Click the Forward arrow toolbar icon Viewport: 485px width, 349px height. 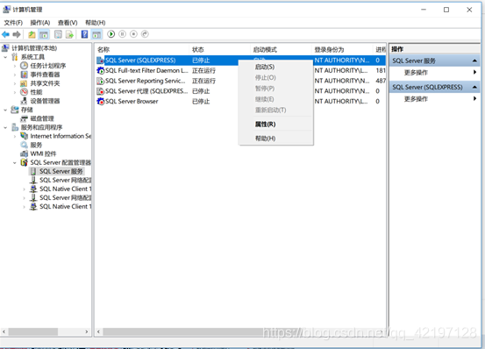click(x=17, y=34)
